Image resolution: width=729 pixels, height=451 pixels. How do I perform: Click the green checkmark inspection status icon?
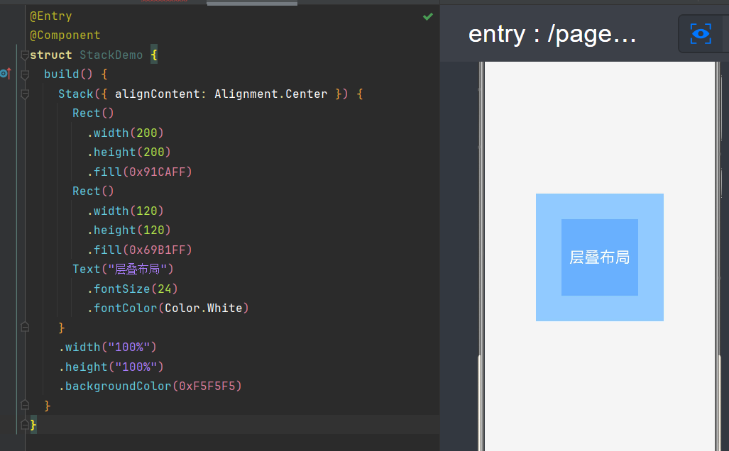tap(428, 17)
